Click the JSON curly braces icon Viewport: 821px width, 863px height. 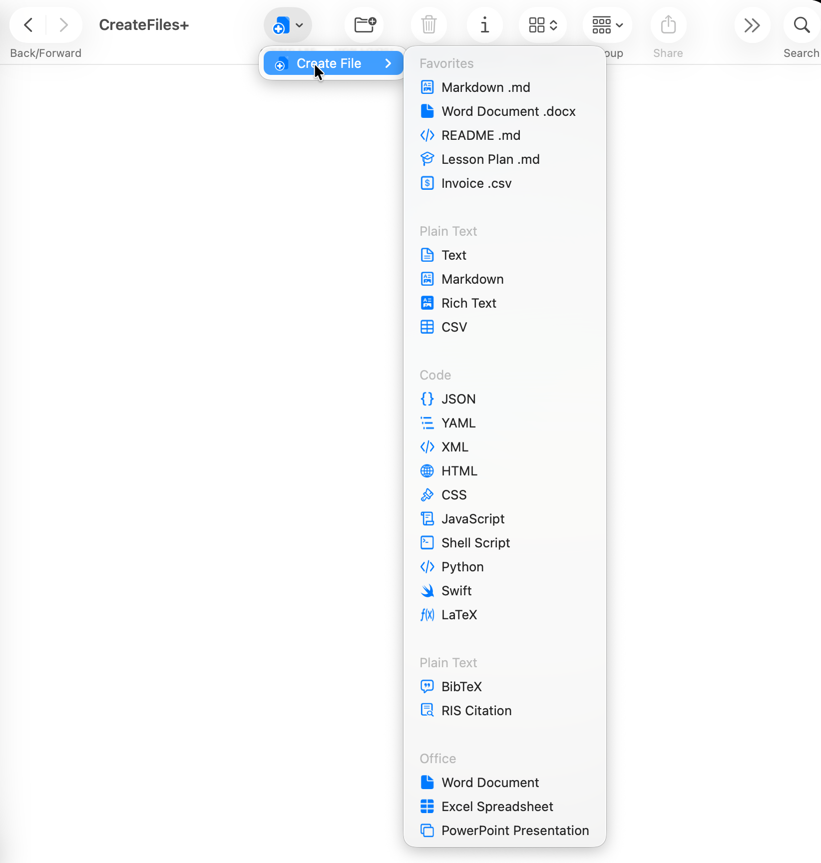click(427, 399)
